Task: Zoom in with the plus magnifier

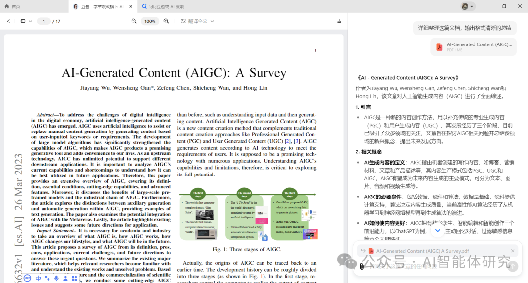Action: pos(166,21)
